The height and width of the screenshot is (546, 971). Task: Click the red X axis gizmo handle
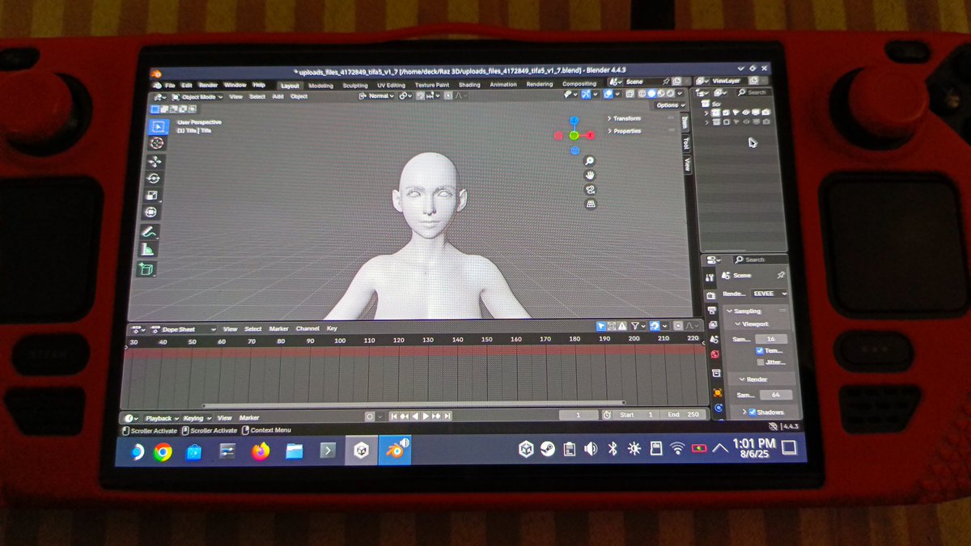591,135
